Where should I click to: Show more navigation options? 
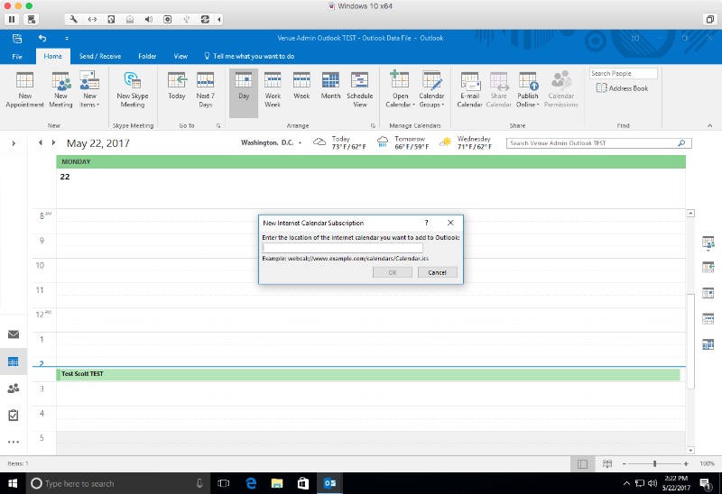click(x=14, y=442)
